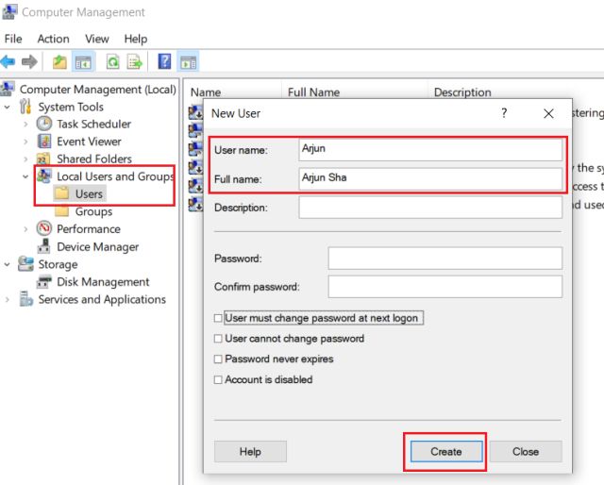This screenshot has width=604, height=485.
Task: Open Device Manager from the tree
Action: point(97,246)
